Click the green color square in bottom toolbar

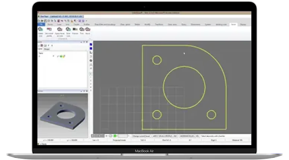tap(115, 136)
